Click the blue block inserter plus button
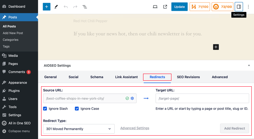The image size is (254, 139). click(x=46, y=7)
